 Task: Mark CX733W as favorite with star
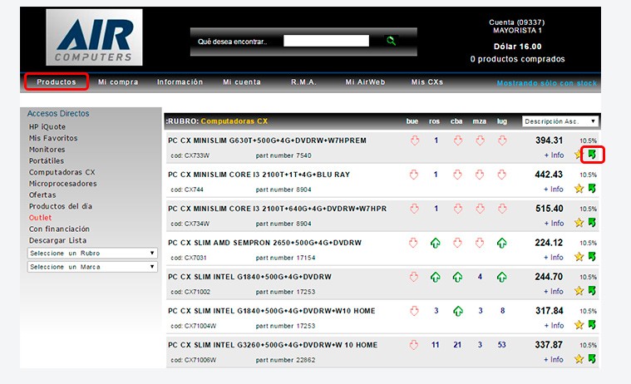579,155
